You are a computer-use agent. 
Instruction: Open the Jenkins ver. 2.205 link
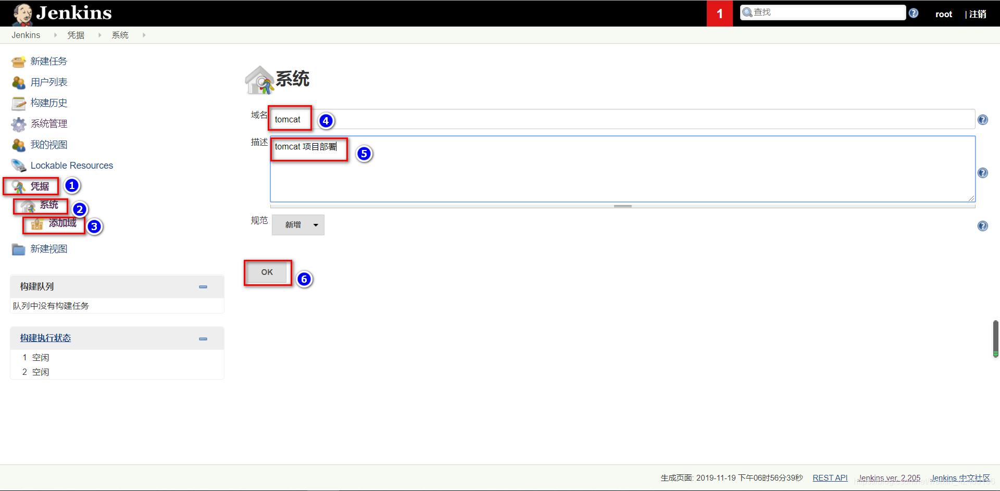[x=889, y=478]
